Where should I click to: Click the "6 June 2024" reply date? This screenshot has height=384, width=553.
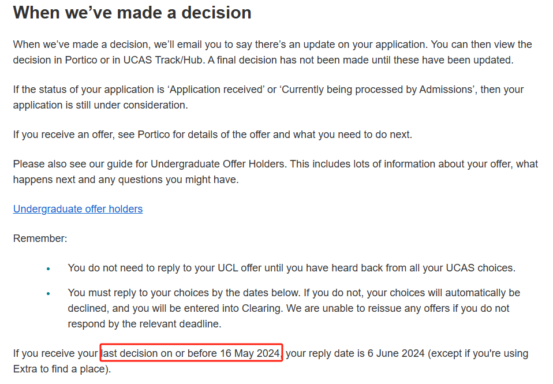397,353
